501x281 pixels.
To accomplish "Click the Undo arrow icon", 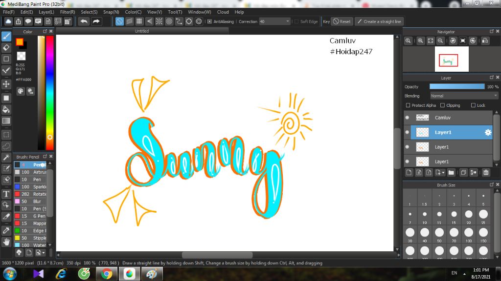I will point(84,21).
